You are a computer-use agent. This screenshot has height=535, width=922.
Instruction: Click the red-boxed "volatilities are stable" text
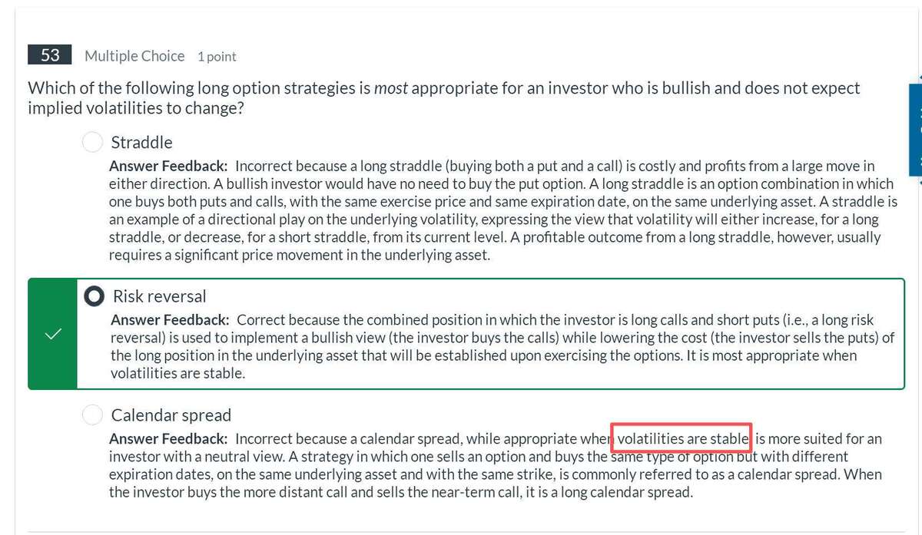point(682,438)
